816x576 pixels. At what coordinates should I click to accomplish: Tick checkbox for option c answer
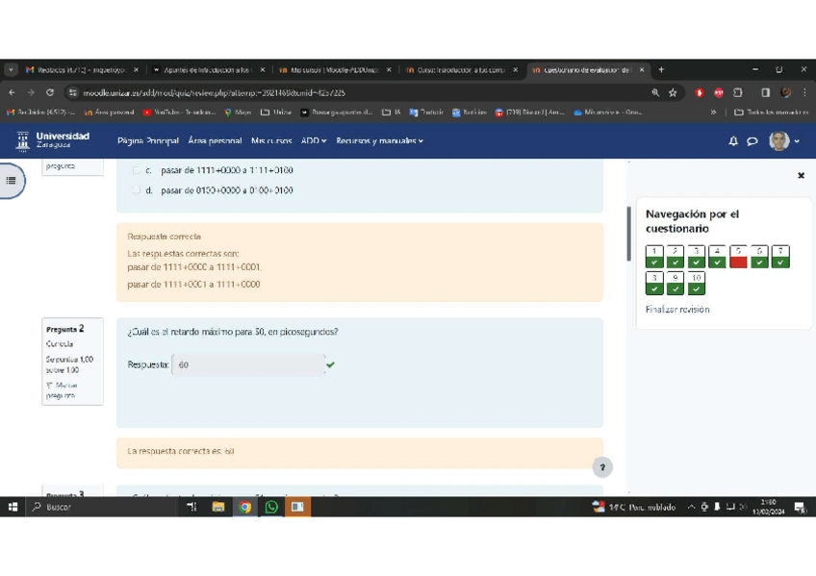click(136, 170)
